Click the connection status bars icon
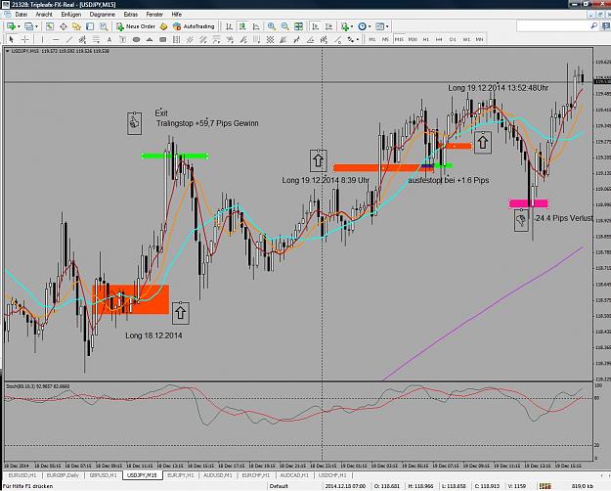The height and width of the screenshot is (491, 611). pos(545,486)
